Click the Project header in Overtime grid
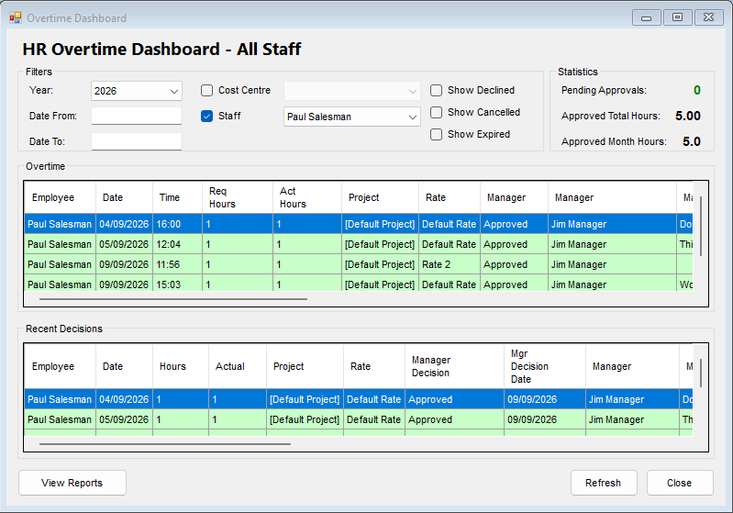The width and height of the screenshot is (733, 513). (x=380, y=197)
